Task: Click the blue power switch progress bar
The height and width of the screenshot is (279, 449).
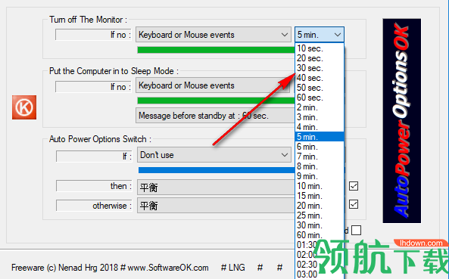Action: point(217,170)
